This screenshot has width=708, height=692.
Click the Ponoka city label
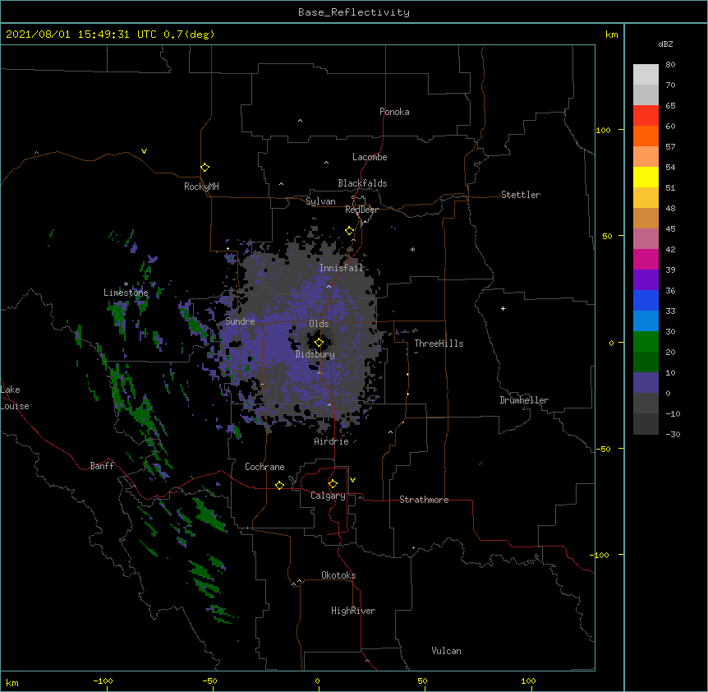point(394,112)
